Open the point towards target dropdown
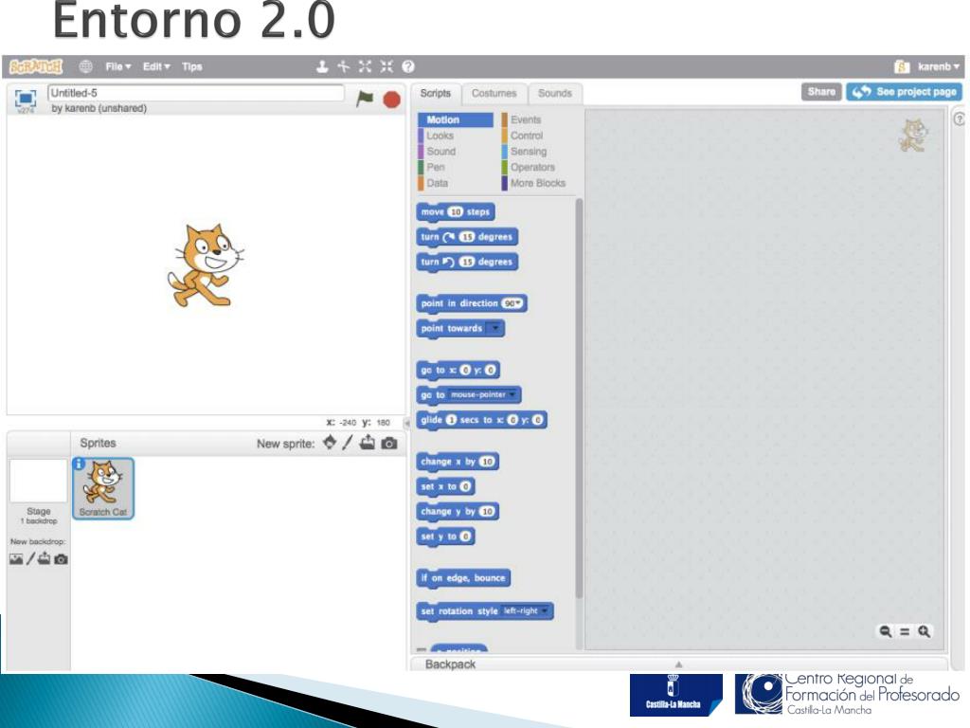This screenshot has width=970, height=728. (x=494, y=328)
